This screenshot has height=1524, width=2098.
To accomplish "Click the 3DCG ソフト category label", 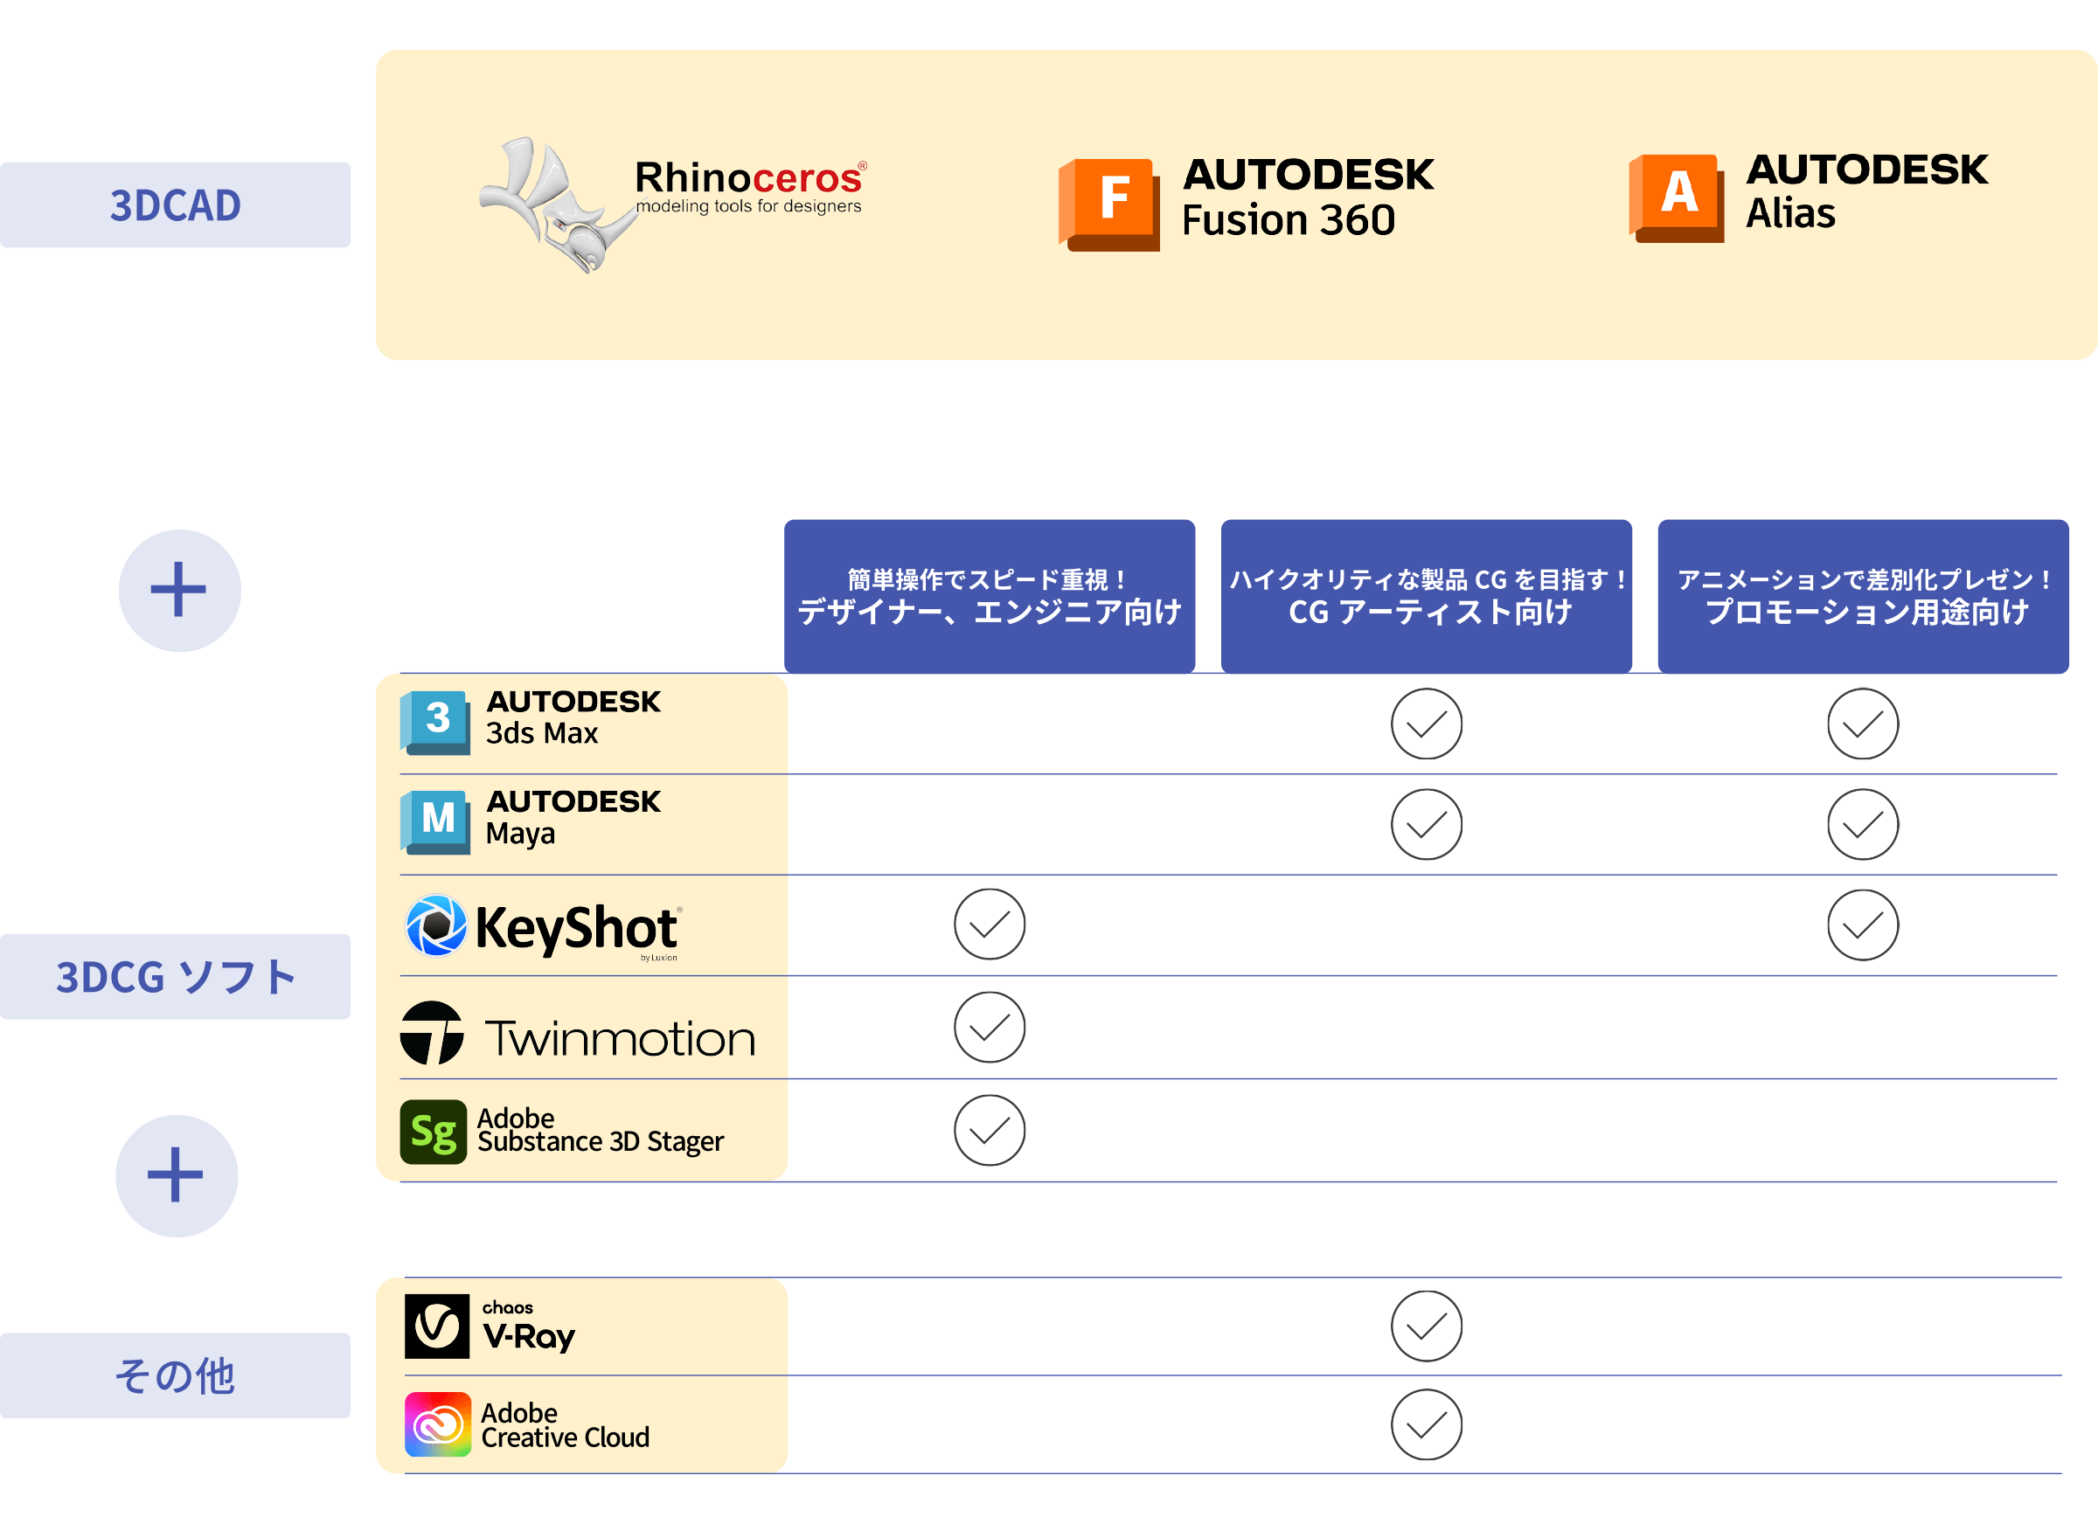I will [176, 977].
